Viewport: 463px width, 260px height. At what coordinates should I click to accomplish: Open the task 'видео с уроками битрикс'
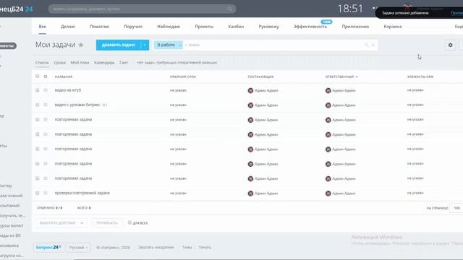pos(77,105)
